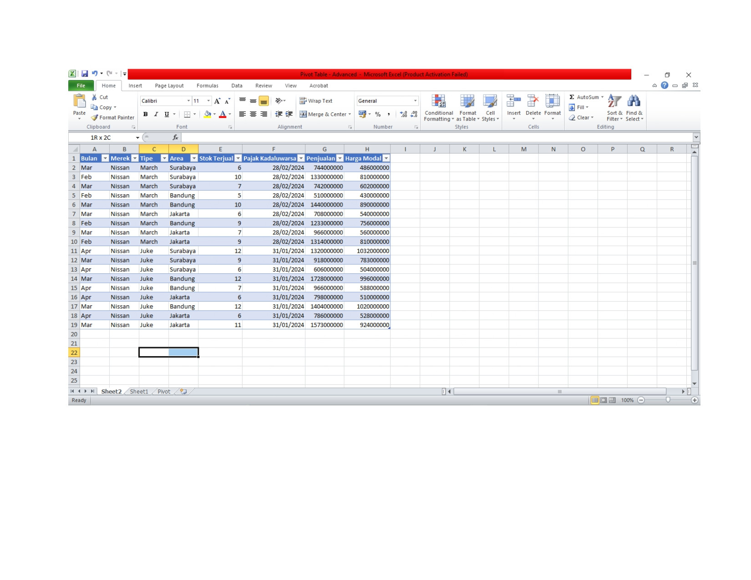Click the Save icon in quick access toolbar
This screenshot has width=751, height=580.
[x=85, y=73]
